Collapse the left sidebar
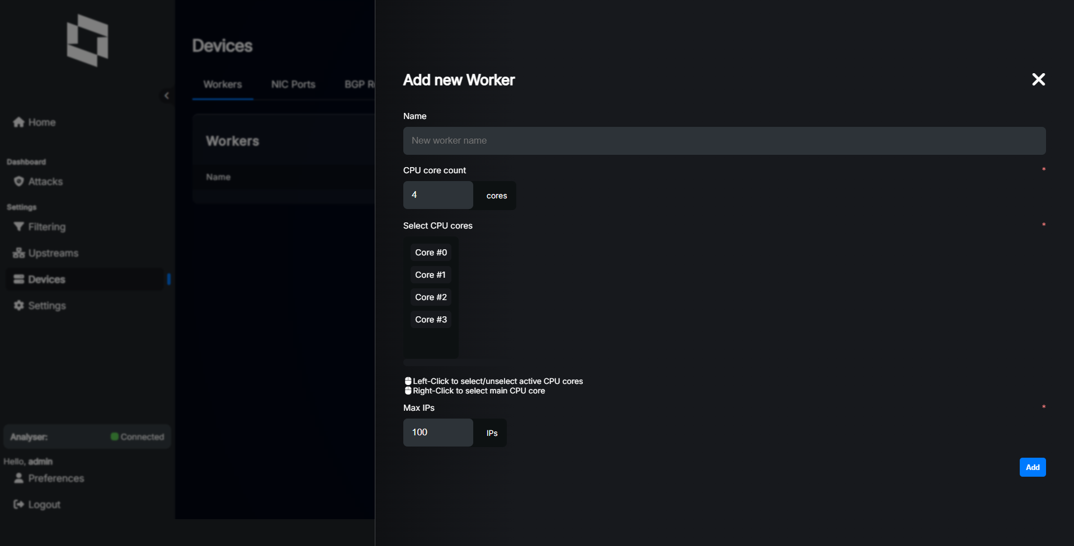Screen dimensions: 1074x546 click(166, 96)
